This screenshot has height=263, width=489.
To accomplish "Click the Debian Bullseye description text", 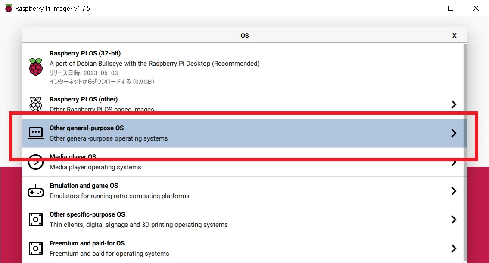I will tap(154, 64).
